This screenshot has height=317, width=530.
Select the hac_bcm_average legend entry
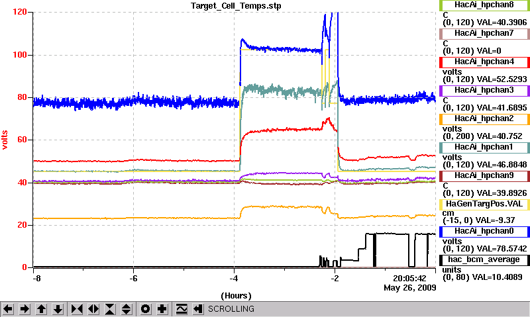(484, 260)
